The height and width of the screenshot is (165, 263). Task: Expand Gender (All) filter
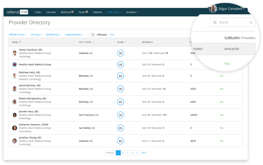click(x=54, y=35)
